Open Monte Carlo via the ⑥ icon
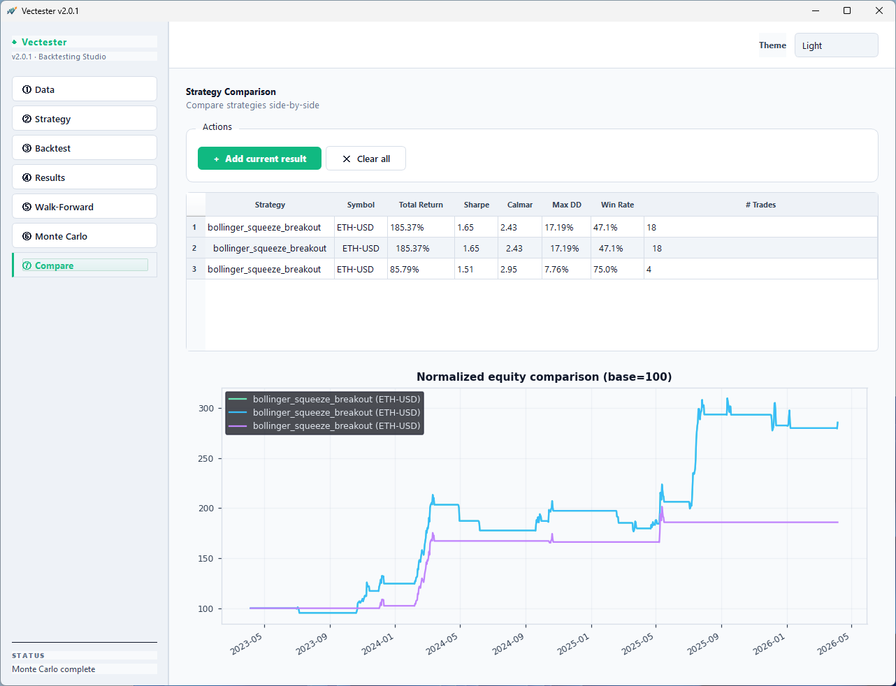This screenshot has height=686, width=896. 27,235
